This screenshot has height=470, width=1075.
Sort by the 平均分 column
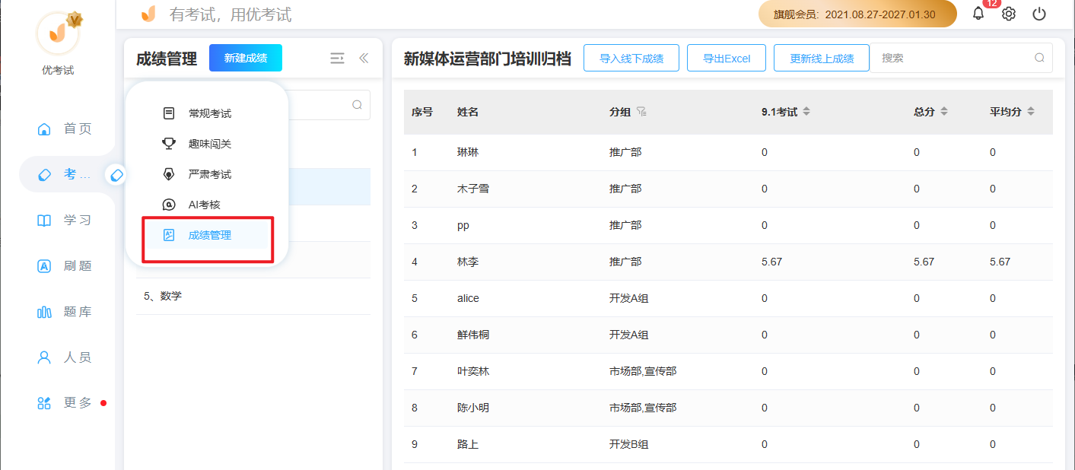(1031, 112)
